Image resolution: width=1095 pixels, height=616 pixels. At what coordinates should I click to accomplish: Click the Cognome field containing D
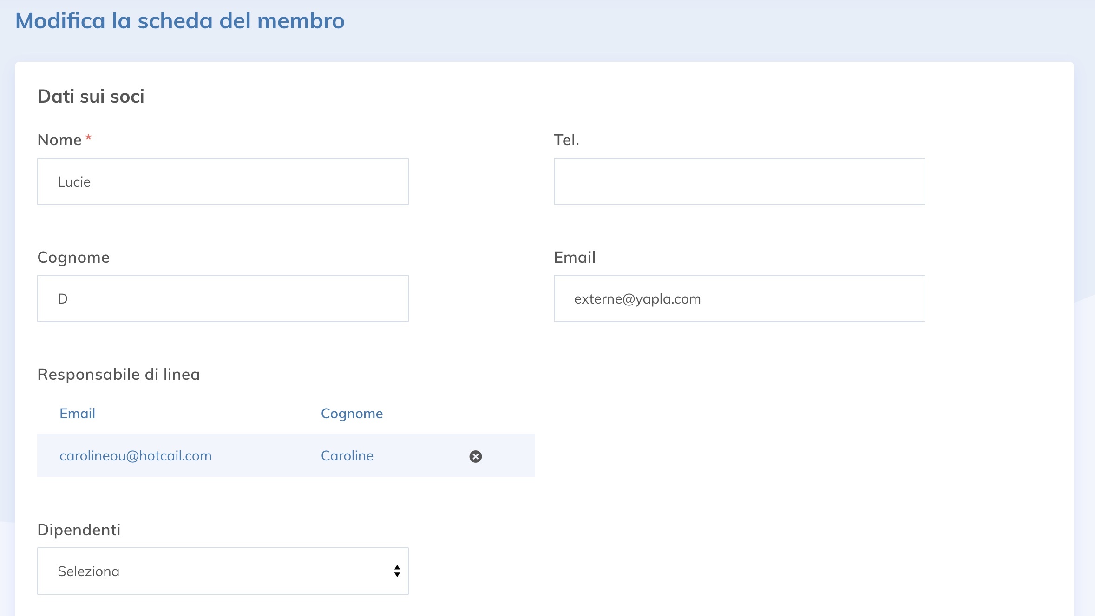click(222, 298)
